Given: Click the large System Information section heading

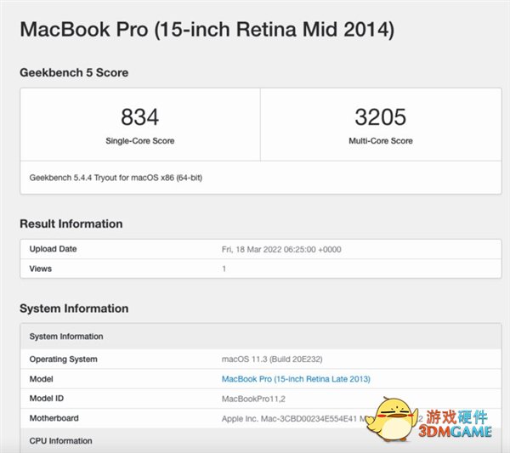Looking at the screenshot, I should tap(74, 309).
